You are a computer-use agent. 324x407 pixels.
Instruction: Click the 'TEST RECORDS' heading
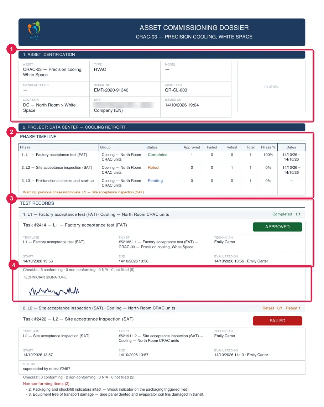37,203
